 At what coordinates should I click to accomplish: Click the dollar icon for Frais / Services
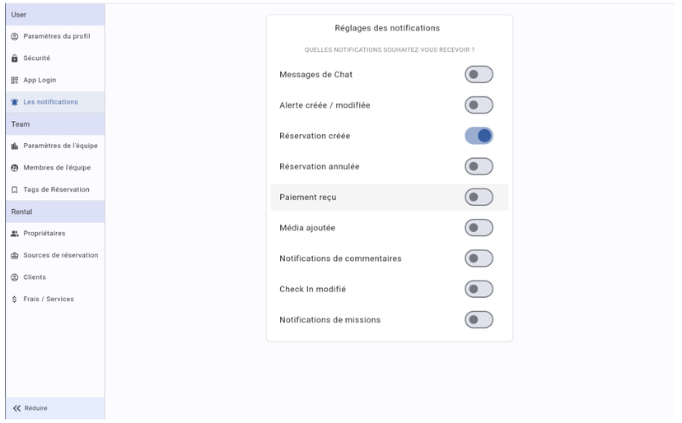tap(15, 299)
